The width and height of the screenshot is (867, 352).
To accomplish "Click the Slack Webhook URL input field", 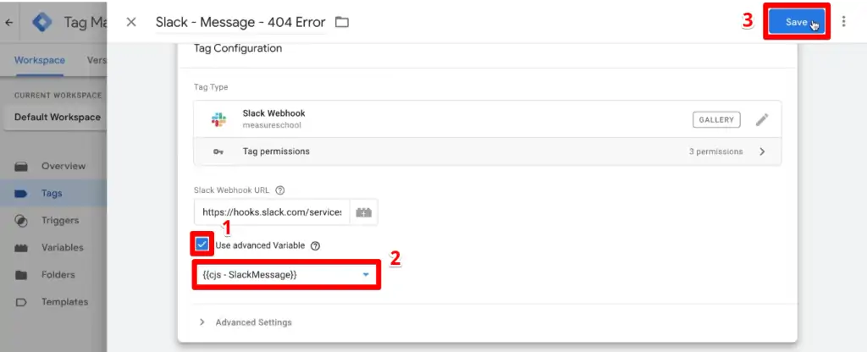I will [x=272, y=212].
